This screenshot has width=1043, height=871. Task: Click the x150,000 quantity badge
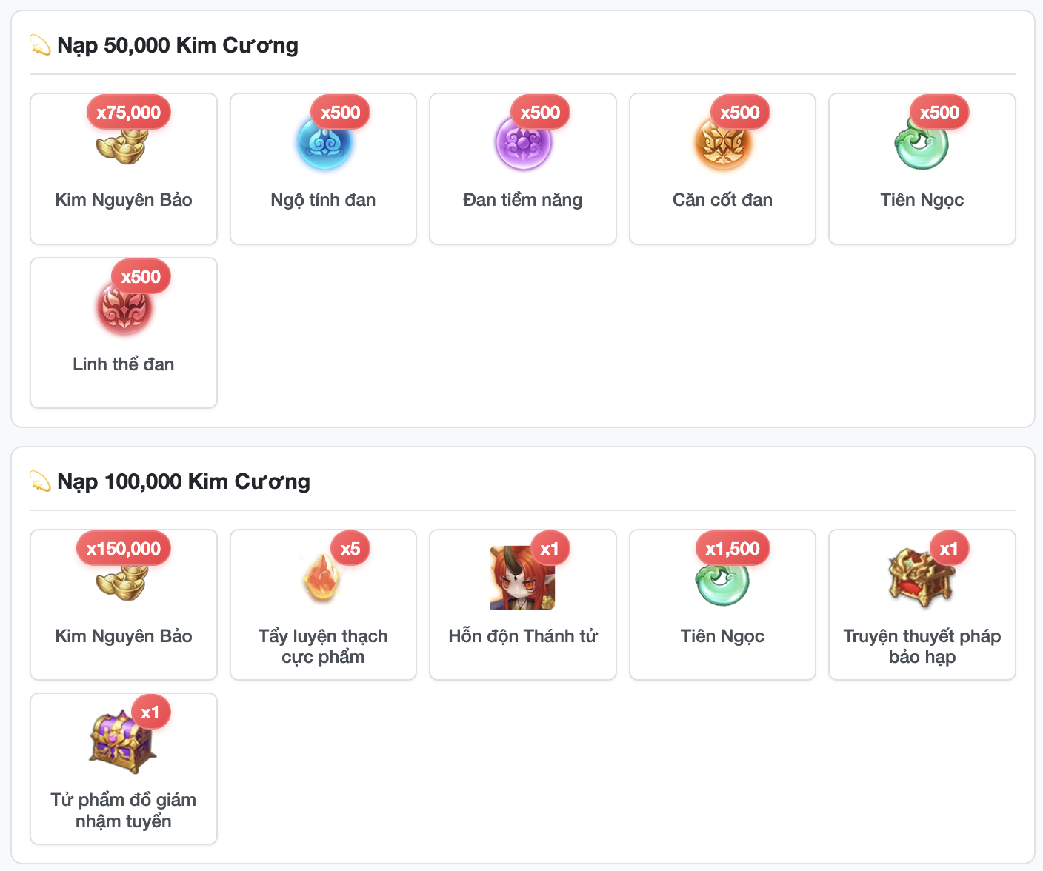tap(124, 549)
